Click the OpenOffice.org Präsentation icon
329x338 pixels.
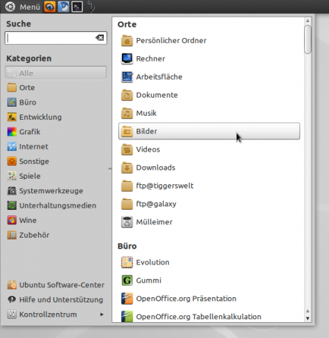127,299
